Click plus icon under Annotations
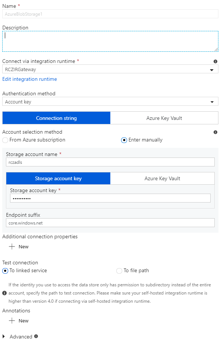Viewport: 224px width, 350px height. click(12, 321)
